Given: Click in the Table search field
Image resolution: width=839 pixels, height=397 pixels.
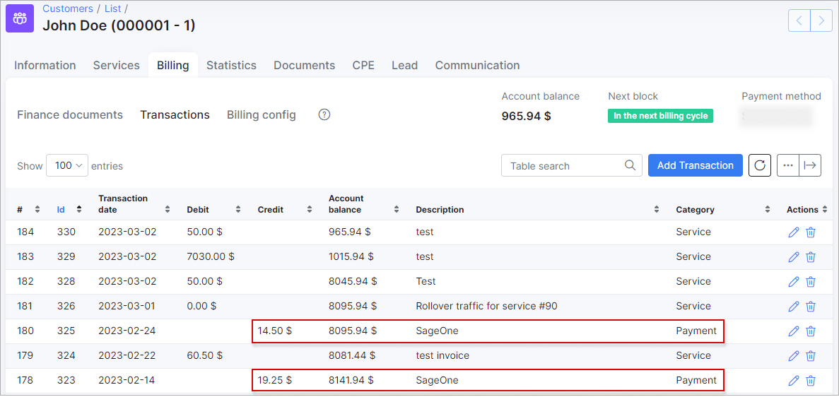Looking at the screenshot, I should pos(565,166).
